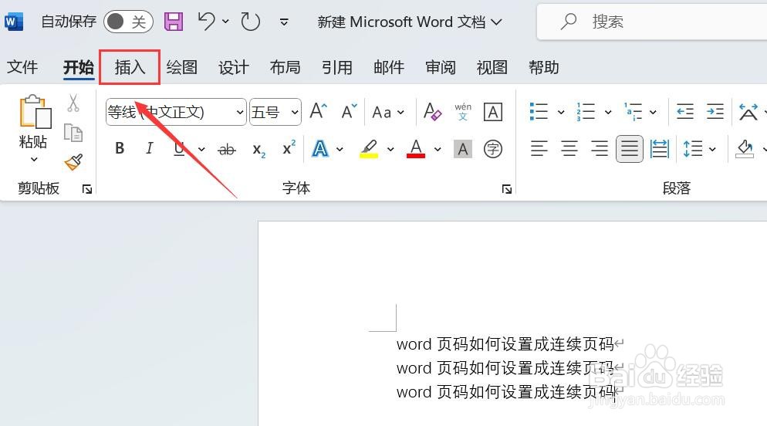Viewport: 767px width, 426px height.
Task: Apply character border
Action: pyautogui.click(x=492, y=112)
